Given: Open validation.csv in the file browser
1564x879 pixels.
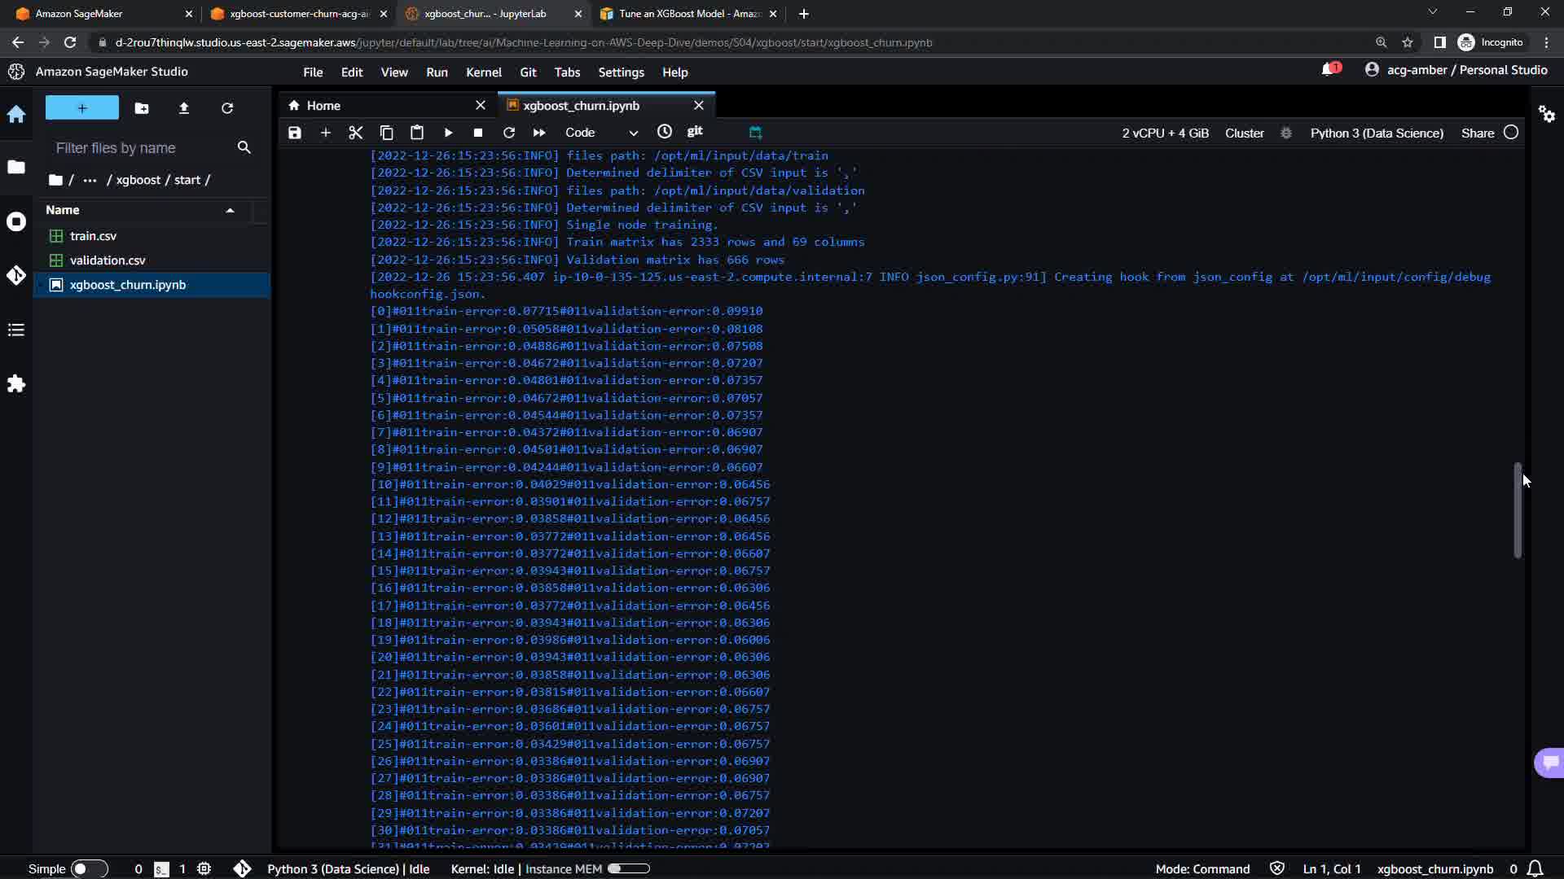Looking at the screenshot, I should 108,260.
